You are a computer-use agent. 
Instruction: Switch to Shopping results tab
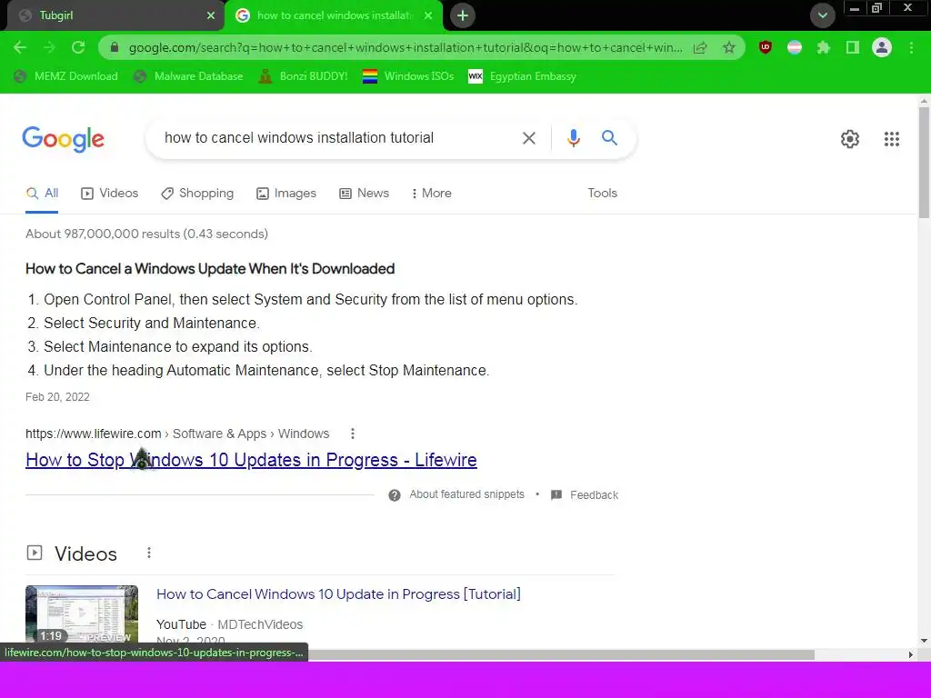pos(197,194)
